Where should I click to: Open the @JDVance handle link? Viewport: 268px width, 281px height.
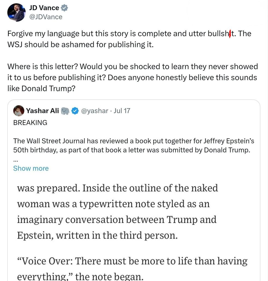coord(46,17)
